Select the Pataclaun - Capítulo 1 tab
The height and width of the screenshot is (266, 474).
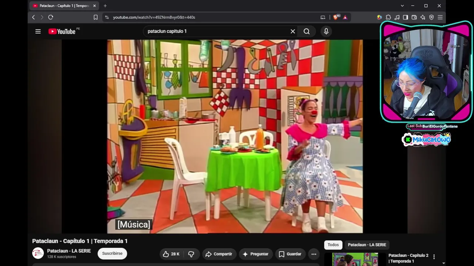[x=64, y=6]
